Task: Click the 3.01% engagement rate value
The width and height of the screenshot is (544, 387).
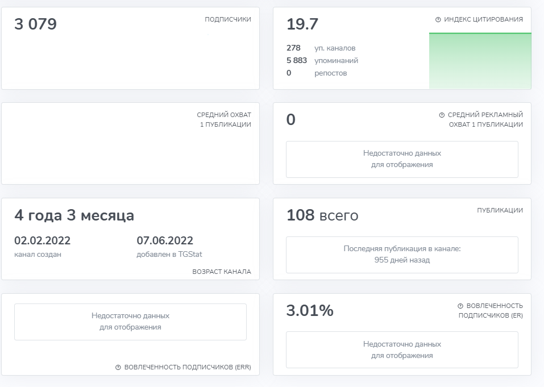Action: (310, 310)
